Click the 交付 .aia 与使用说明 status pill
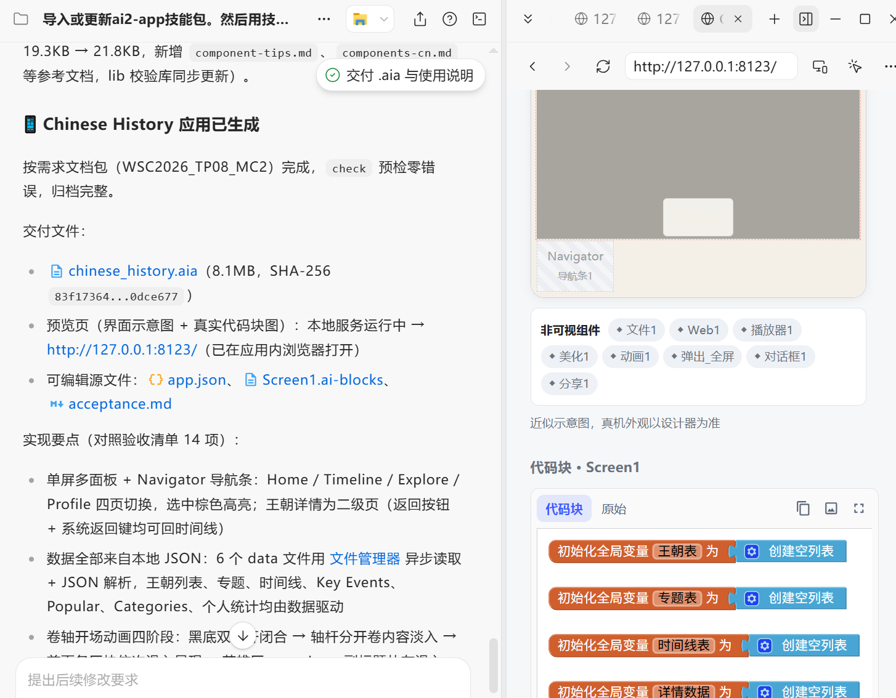Image resolution: width=896 pixels, height=698 pixels. (401, 75)
